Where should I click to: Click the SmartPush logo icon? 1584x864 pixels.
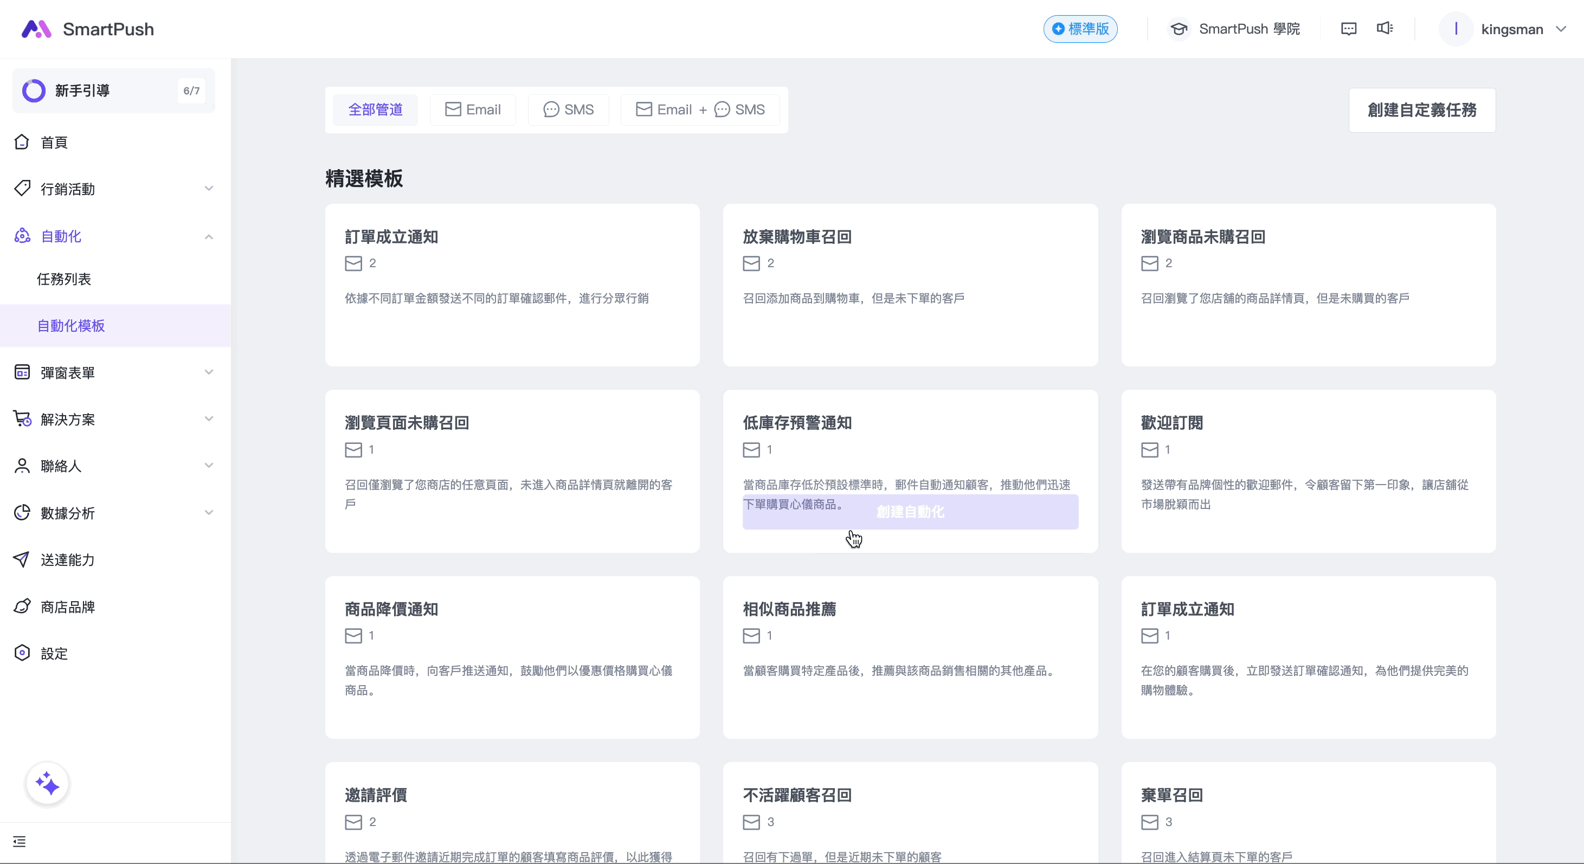[x=36, y=29]
